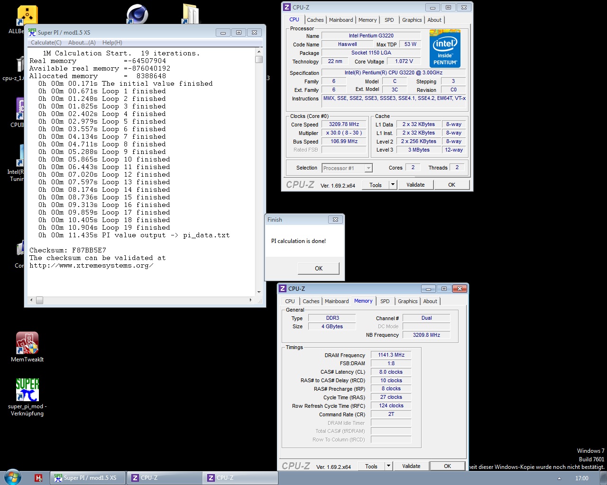
Task: Click Validate button in top CPU-Z window
Action: 415,185
